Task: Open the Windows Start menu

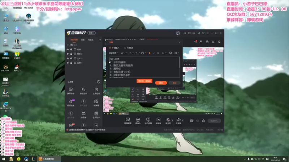Action: click(x=4, y=159)
